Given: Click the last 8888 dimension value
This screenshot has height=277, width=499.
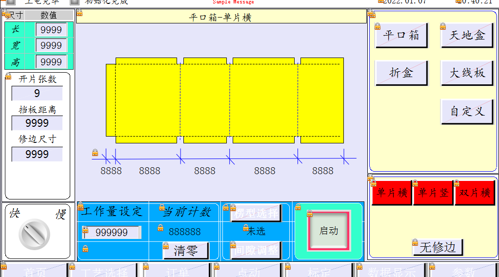Looking at the screenshot, I should click(323, 171).
